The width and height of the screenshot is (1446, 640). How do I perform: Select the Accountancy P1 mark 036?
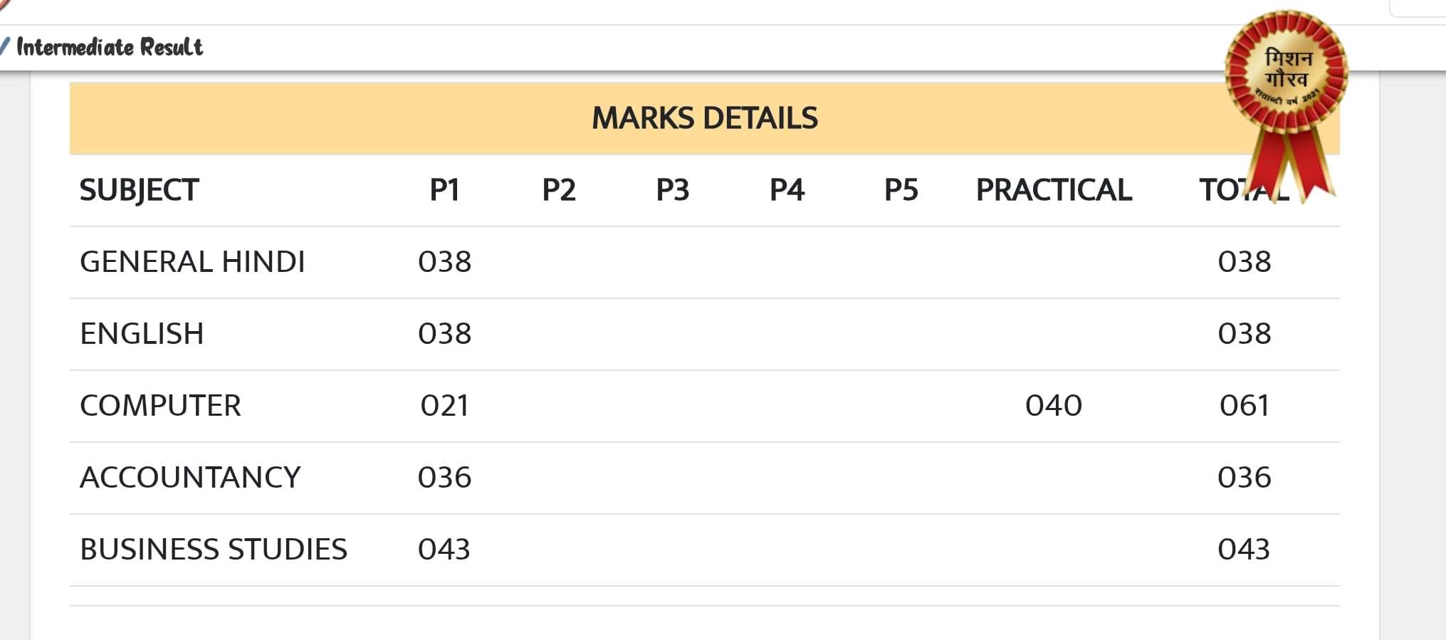point(444,477)
